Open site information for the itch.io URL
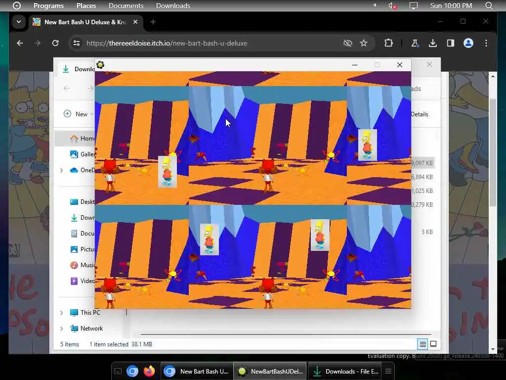This screenshot has height=380, width=506. click(x=77, y=43)
